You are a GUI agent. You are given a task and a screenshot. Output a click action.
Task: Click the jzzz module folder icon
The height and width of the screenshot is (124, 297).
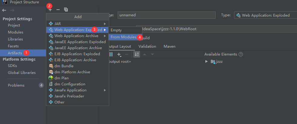click(x=213, y=62)
